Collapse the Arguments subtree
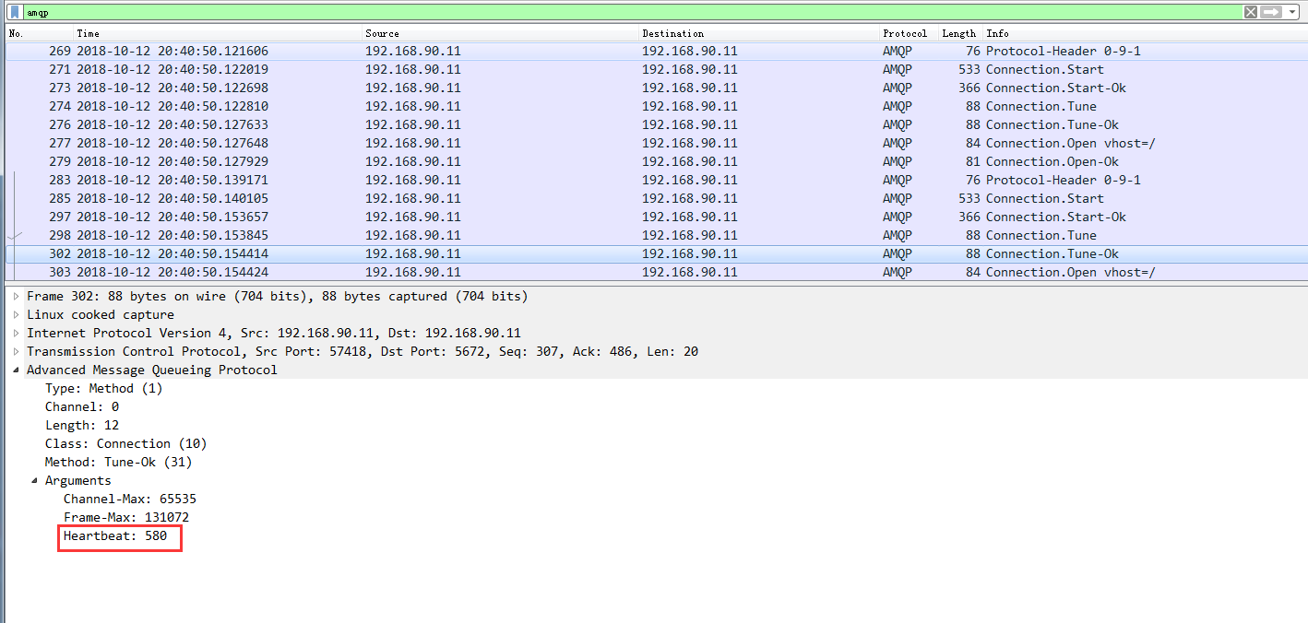Screen dimensions: 1308x623 [34, 480]
